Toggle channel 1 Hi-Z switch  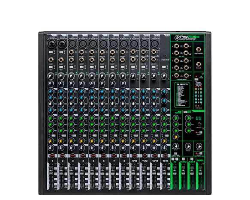pos(51,52)
